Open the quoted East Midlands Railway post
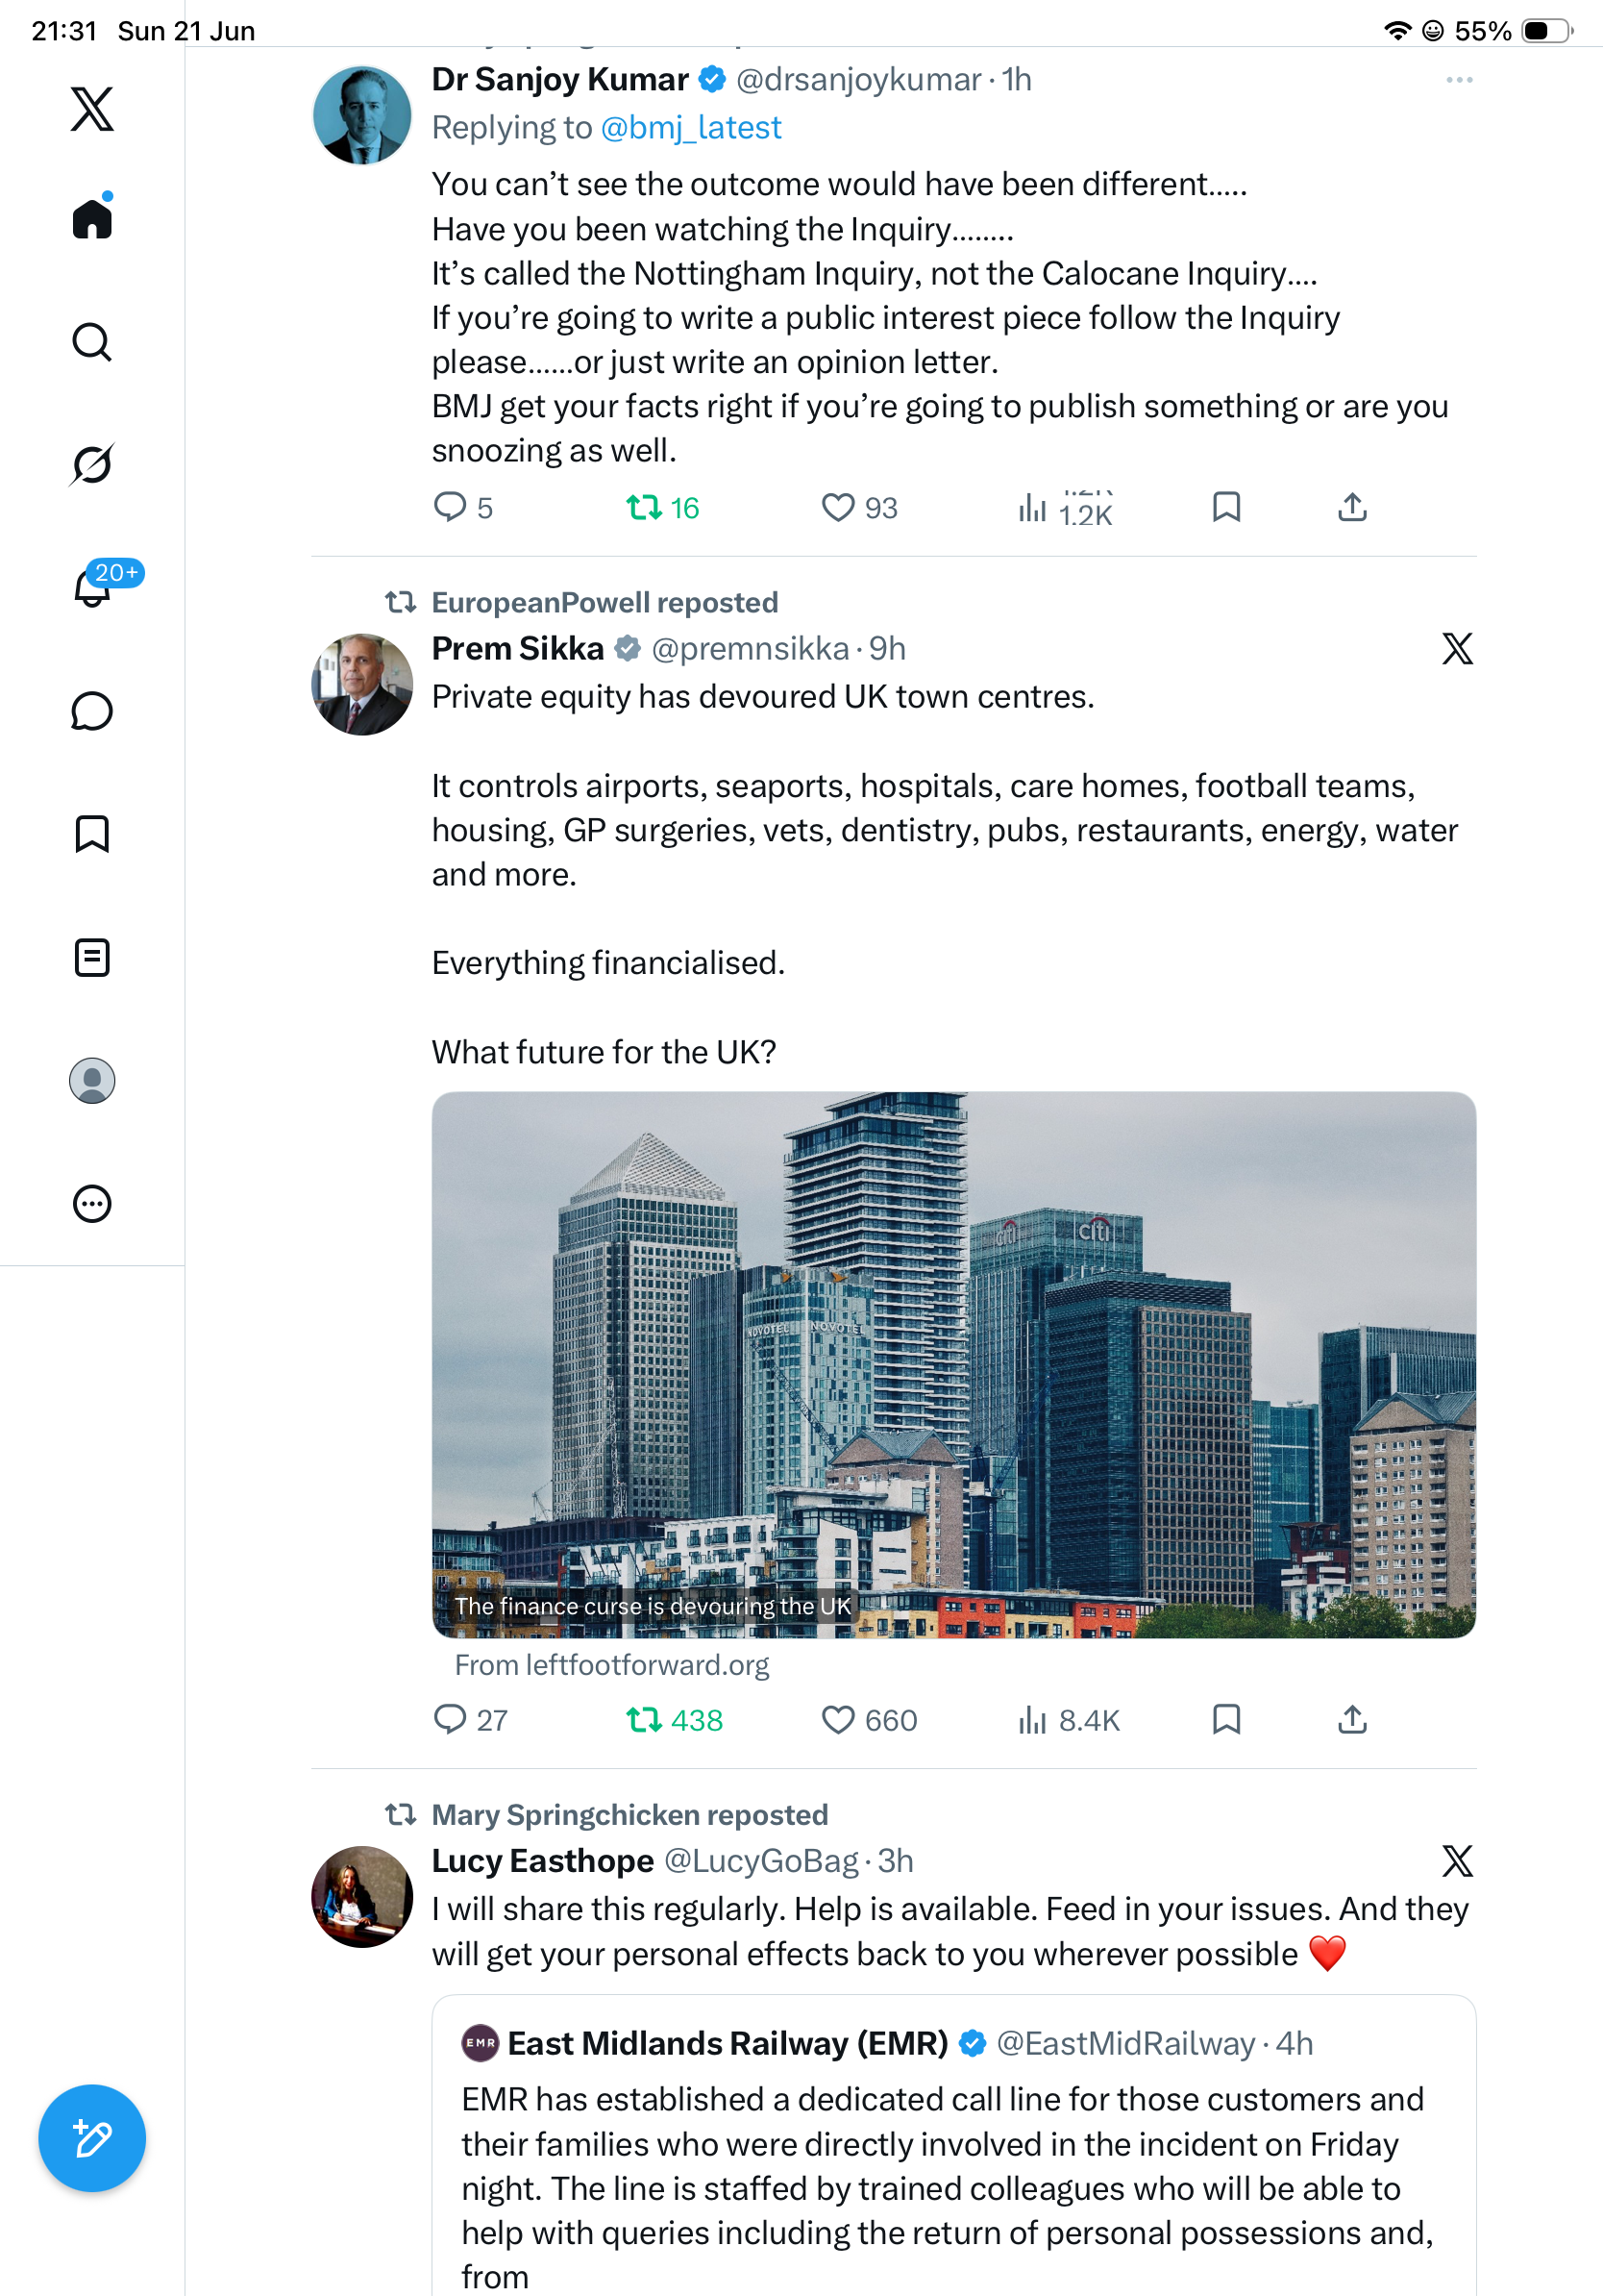 tap(953, 2146)
